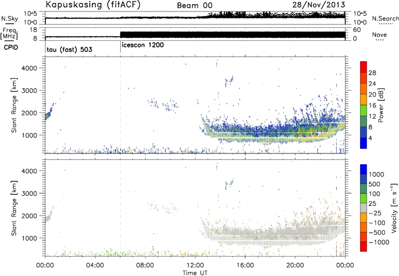399x276 pixels.
Task: Click the 'Nave' legend label
Action: tap(380, 35)
